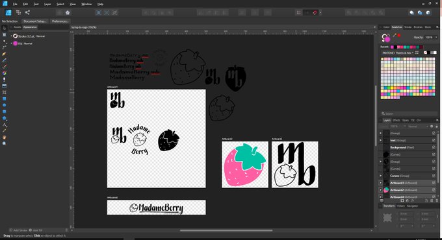
Task: Pick the magenta recent color swatch
Action: (392, 47)
